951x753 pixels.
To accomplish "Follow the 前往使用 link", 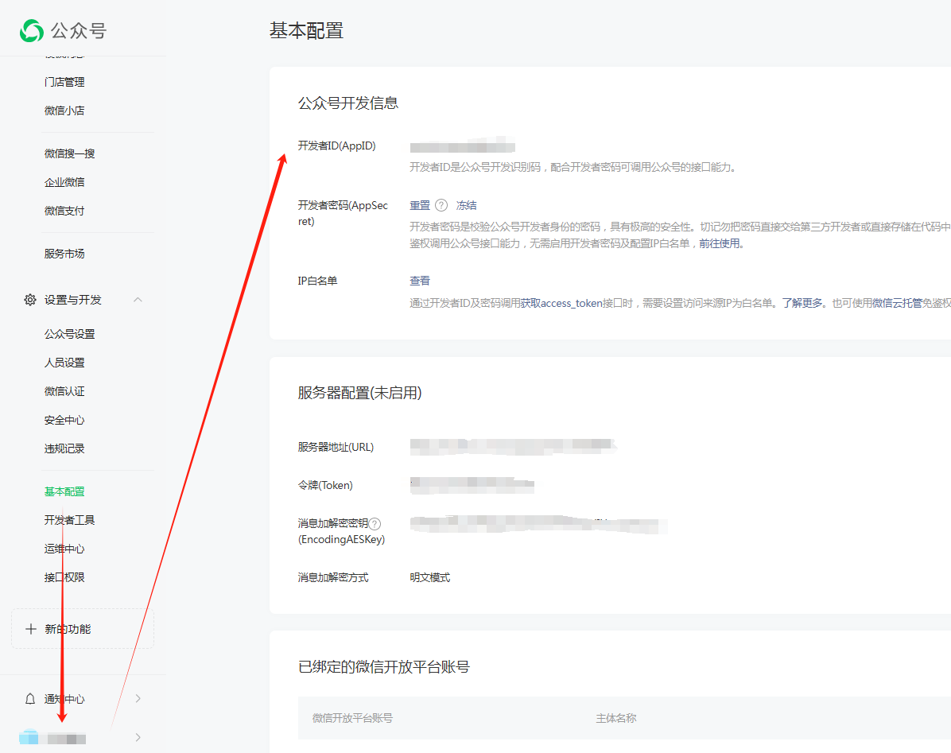I will 720,243.
